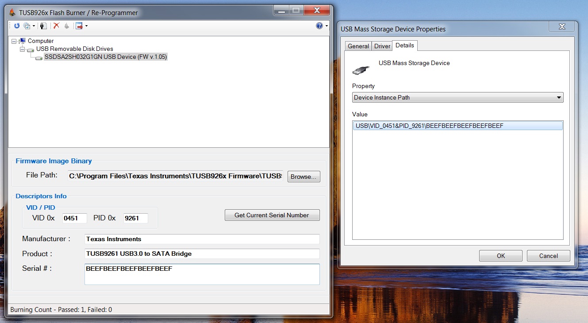Select the USB\VID_0451&PID_9261 value row

pos(458,126)
